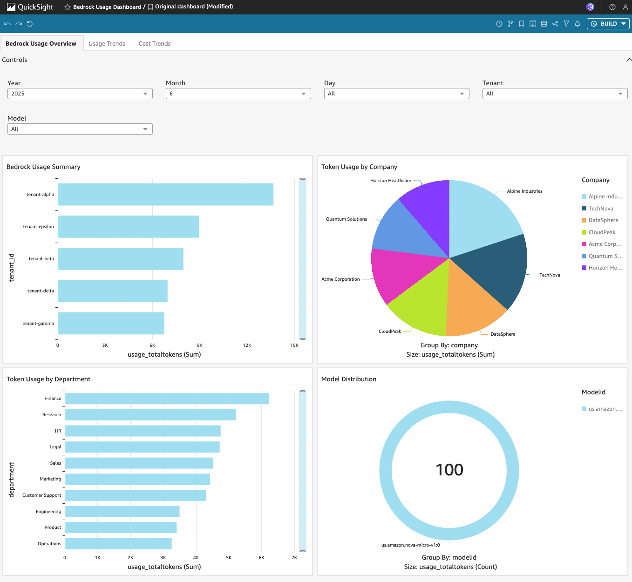The height and width of the screenshot is (582, 632).
Task: Open the alerts bell icon
Action: click(x=578, y=24)
